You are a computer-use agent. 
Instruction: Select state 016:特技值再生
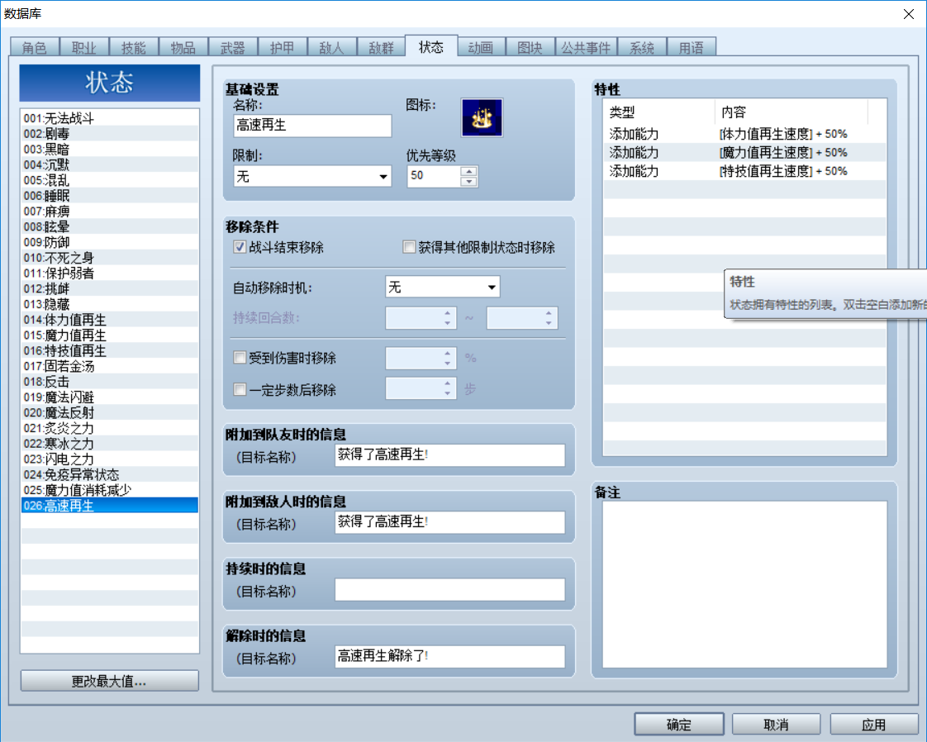click(109, 350)
